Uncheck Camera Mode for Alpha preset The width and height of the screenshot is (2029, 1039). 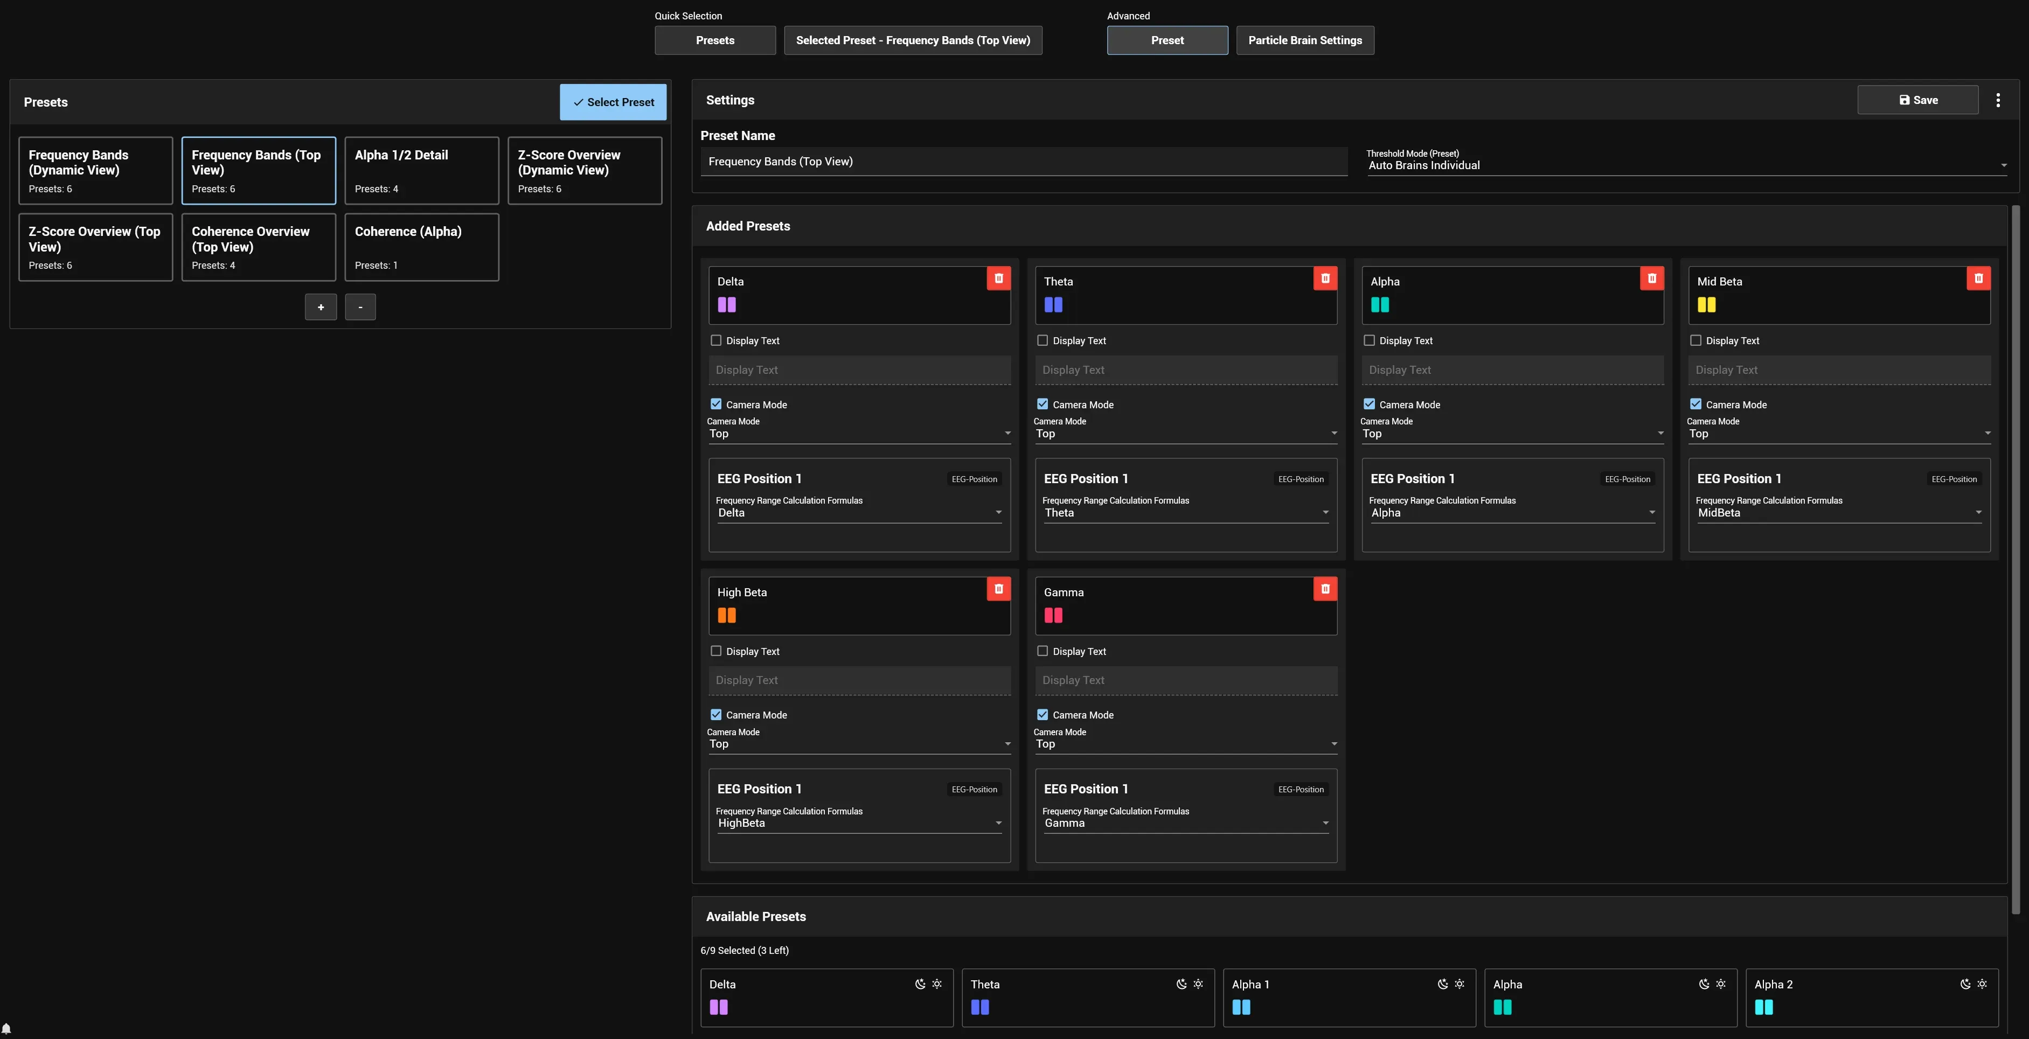tap(1369, 404)
